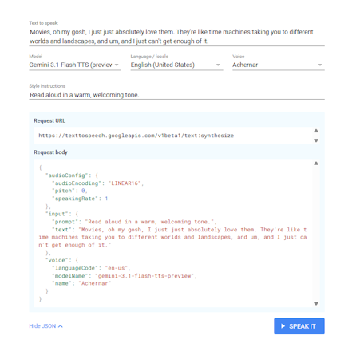The image size is (360, 359).
Task: Click the Text to speak input field
Action: pos(176,37)
